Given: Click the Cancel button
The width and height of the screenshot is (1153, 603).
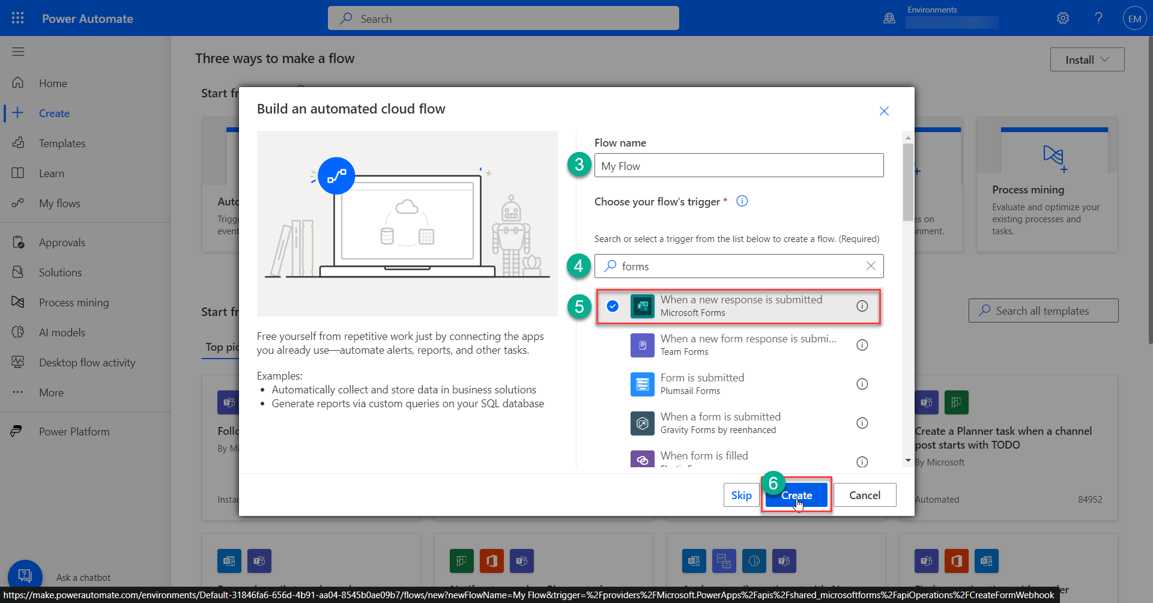Looking at the screenshot, I should (865, 495).
